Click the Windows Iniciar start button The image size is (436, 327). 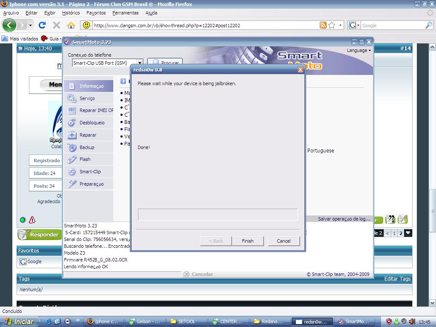19,321
